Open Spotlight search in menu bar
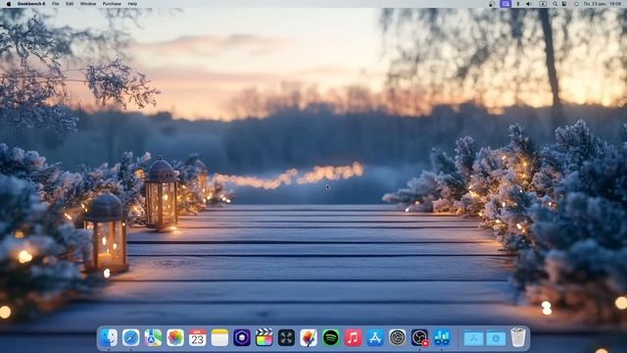This screenshot has width=627, height=353. tap(555, 4)
